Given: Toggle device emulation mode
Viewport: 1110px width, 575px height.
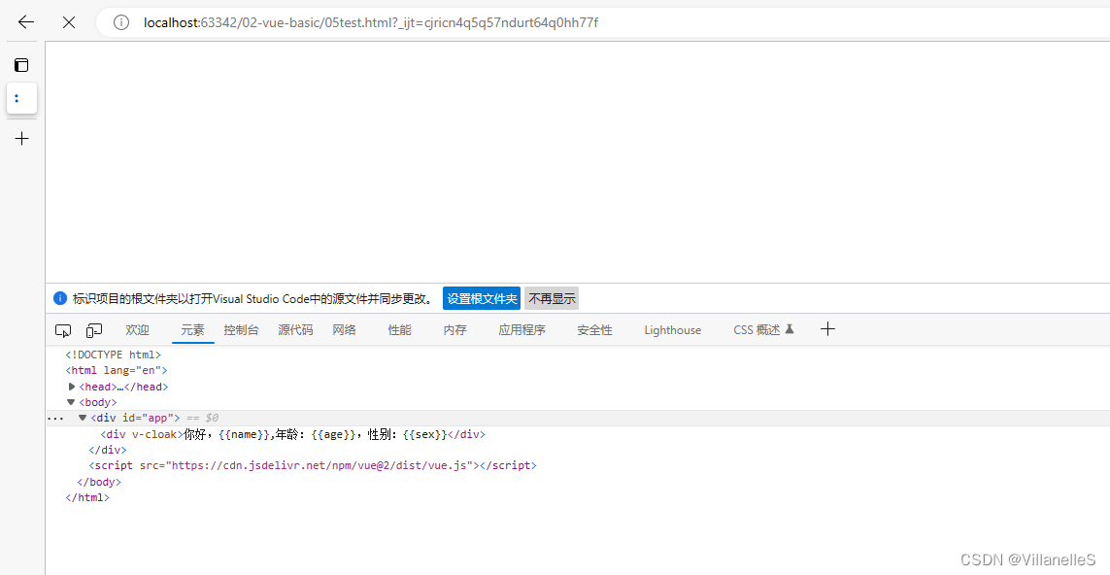Looking at the screenshot, I should click(x=93, y=330).
